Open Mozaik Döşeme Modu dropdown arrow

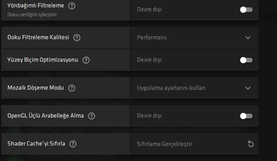click(x=248, y=88)
